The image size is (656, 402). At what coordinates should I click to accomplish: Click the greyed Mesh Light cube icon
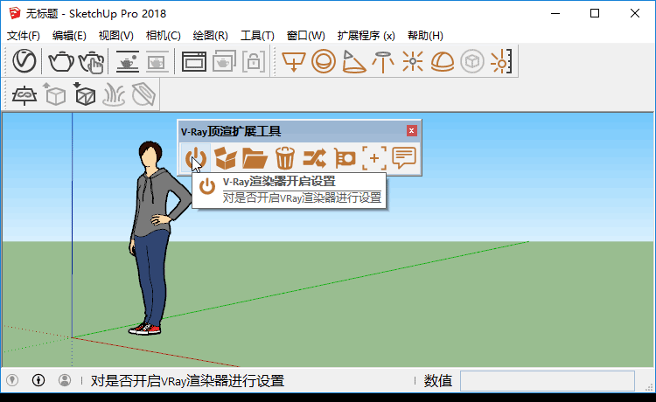[x=472, y=61]
